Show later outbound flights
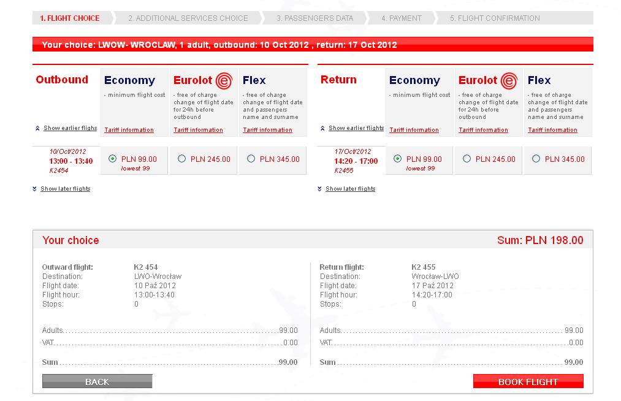621x401 pixels. point(65,189)
